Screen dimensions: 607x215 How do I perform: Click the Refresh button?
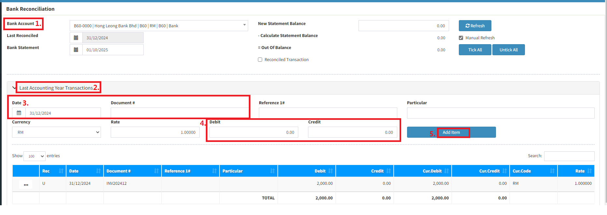pyautogui.click(x=475, y=26)
